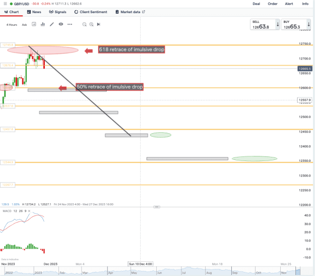315x276 pixels.
Task: Click the panel divider handle above MACD
Action: (157, 207)
